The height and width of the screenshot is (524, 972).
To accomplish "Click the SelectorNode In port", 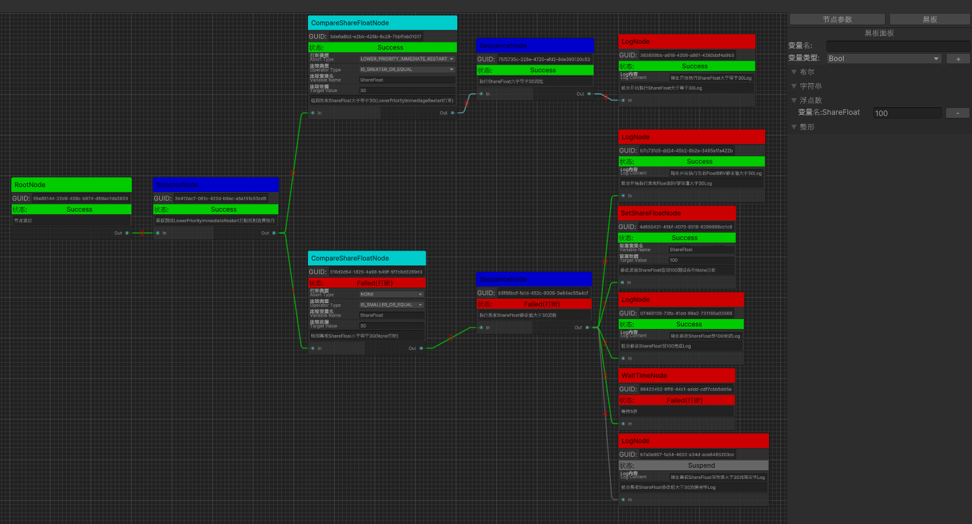I will [158, 233].
